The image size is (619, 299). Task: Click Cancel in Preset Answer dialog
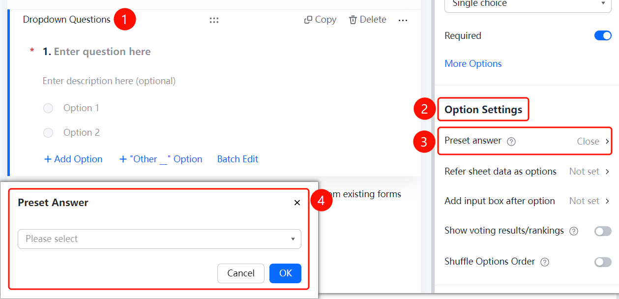(241, 273)
